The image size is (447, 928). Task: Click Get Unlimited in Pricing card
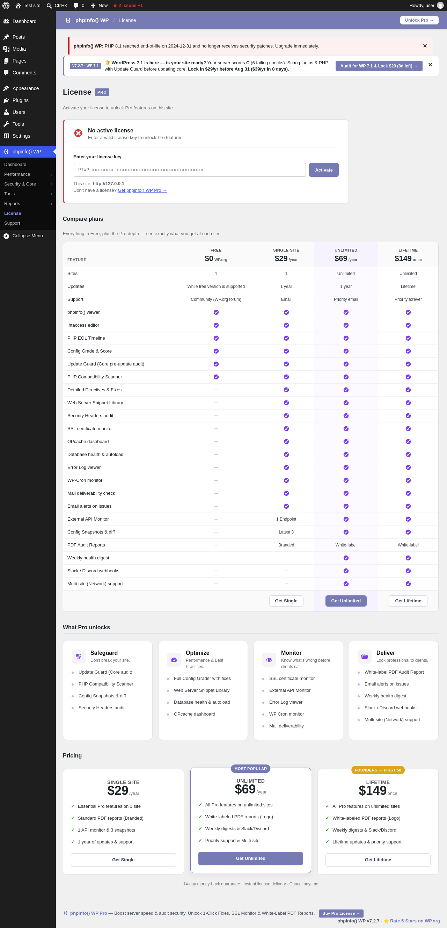pyautogui.click(x=251, y=858)
